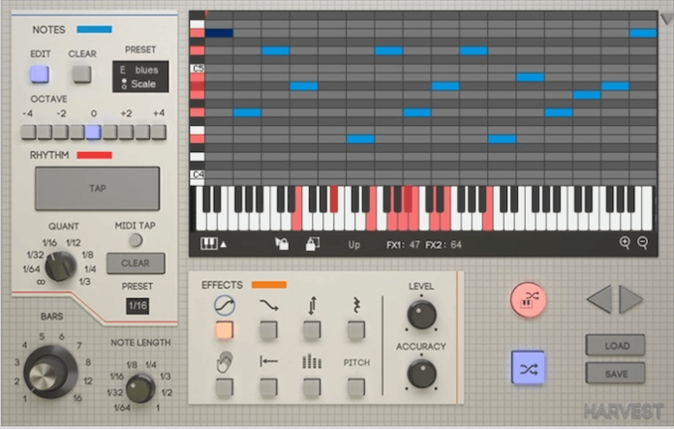The image size is (674, 429).
Task: Open the rhythm 1/16 preset dropdown
Action: click(x=138, y=306)
